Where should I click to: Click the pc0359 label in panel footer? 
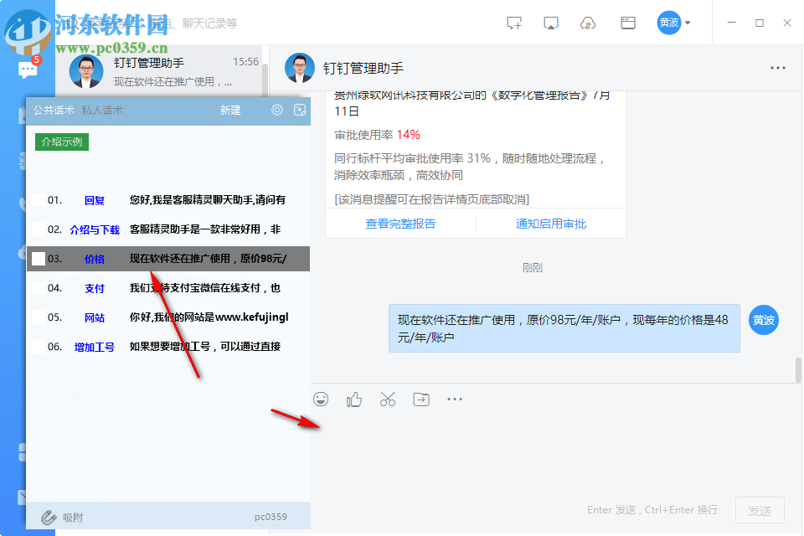click(271, 517)
